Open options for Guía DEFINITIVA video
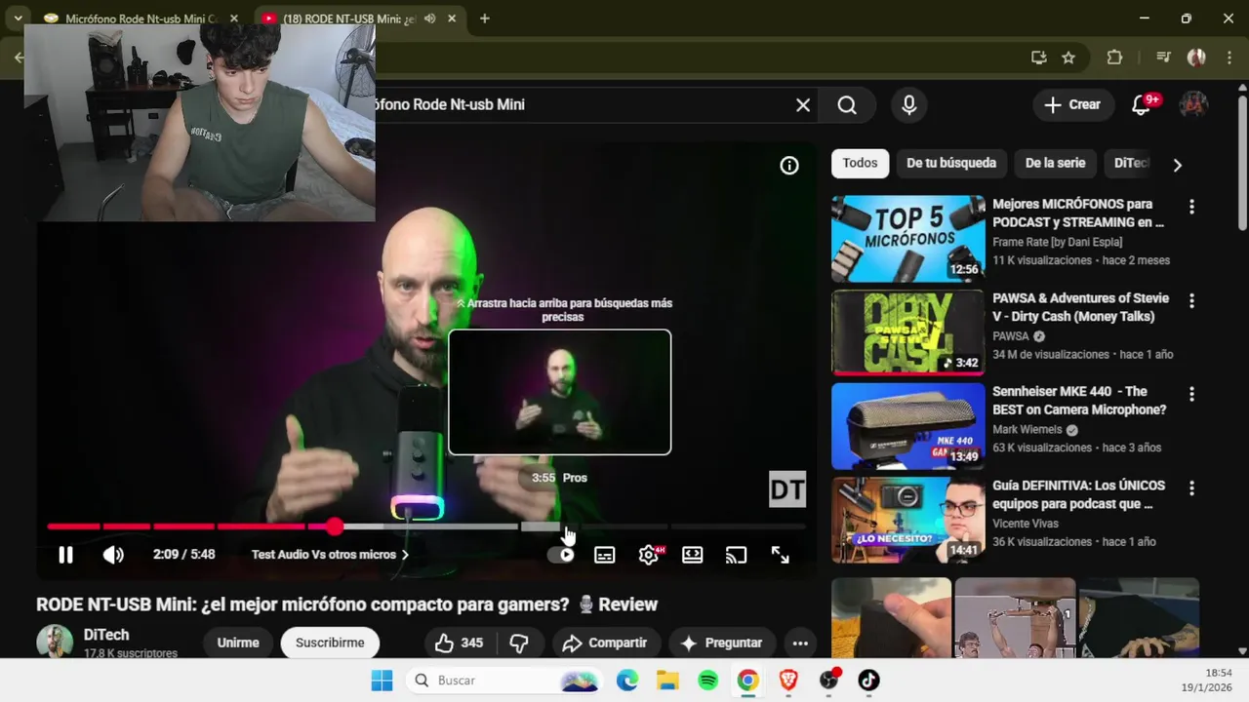The width and height of the screenshot is (1249, 702). pos(1191,487)
